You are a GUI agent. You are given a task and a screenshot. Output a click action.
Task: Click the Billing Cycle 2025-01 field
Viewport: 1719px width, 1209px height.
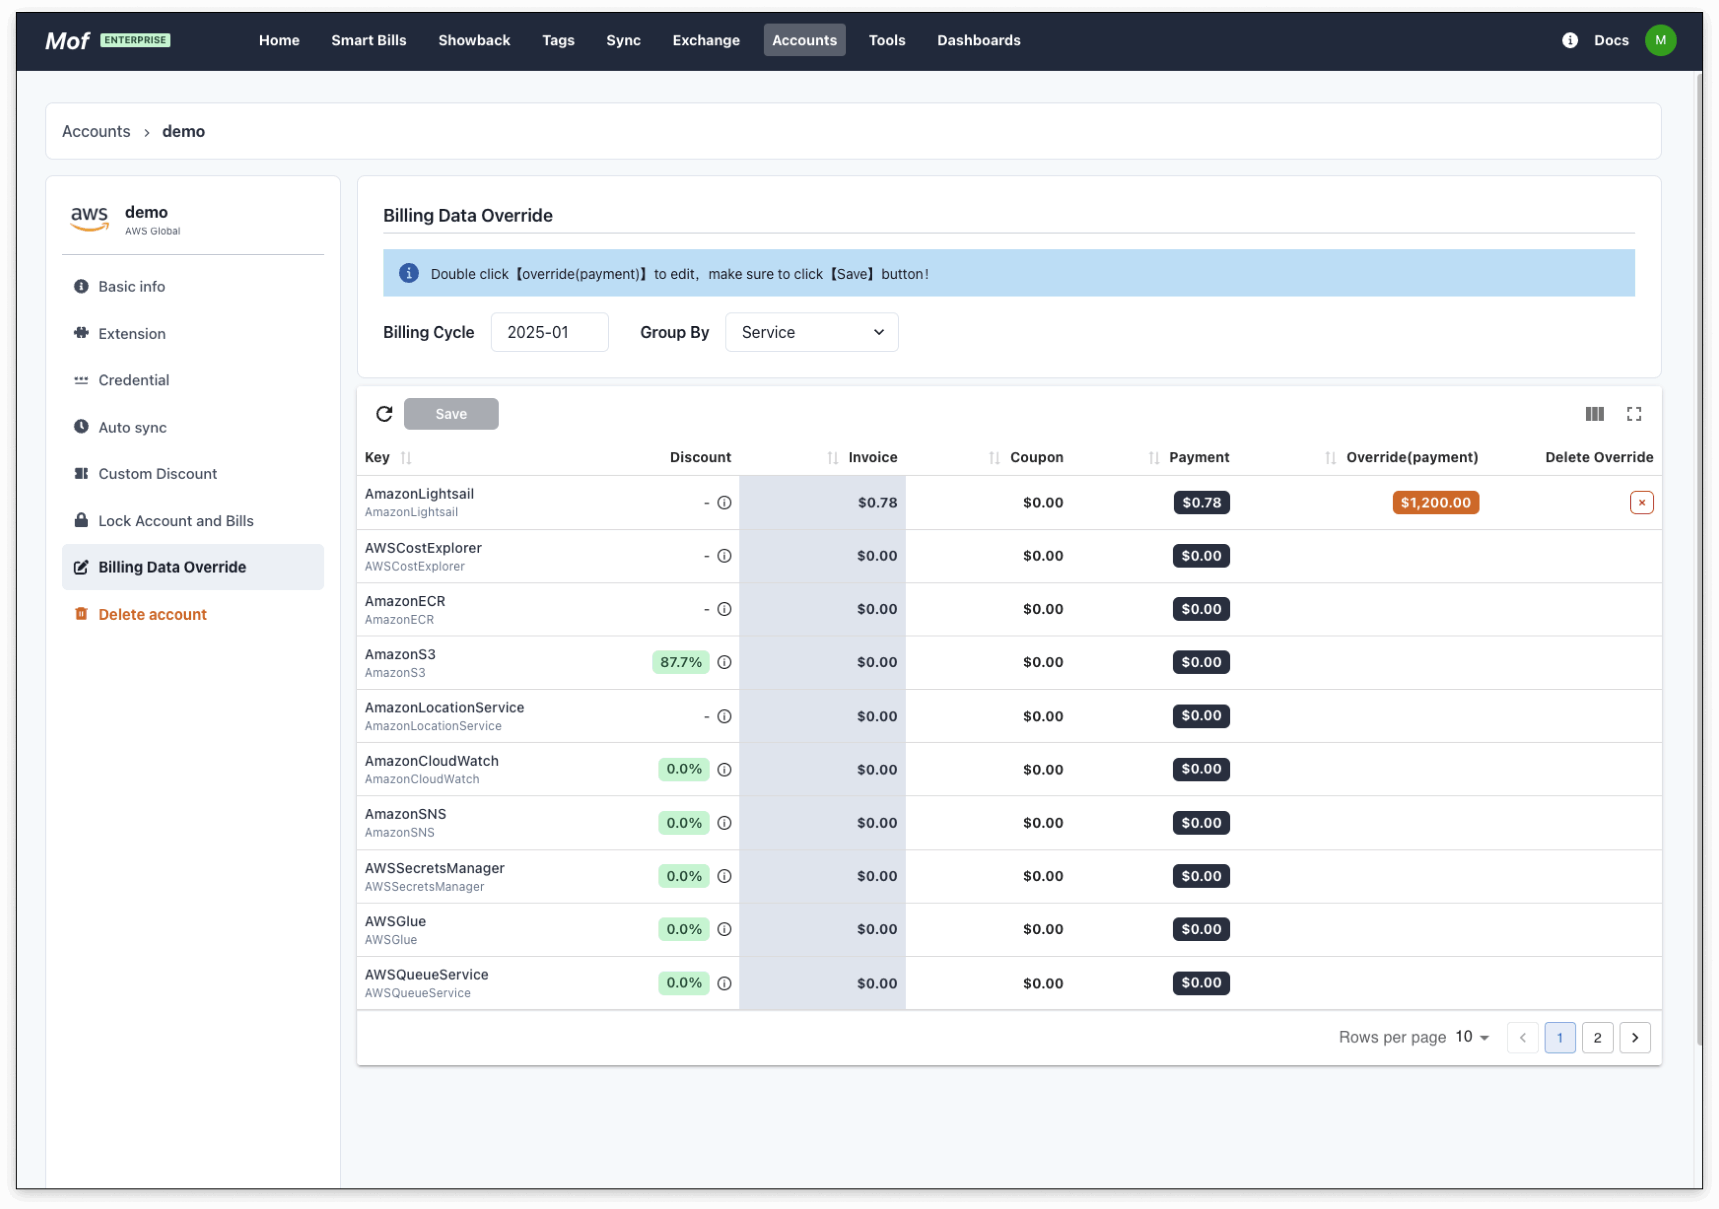point(549,332)
